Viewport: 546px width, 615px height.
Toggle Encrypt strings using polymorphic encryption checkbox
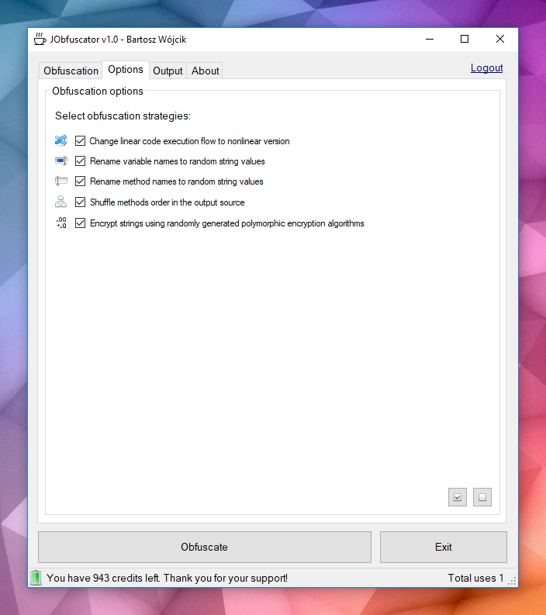80,223
